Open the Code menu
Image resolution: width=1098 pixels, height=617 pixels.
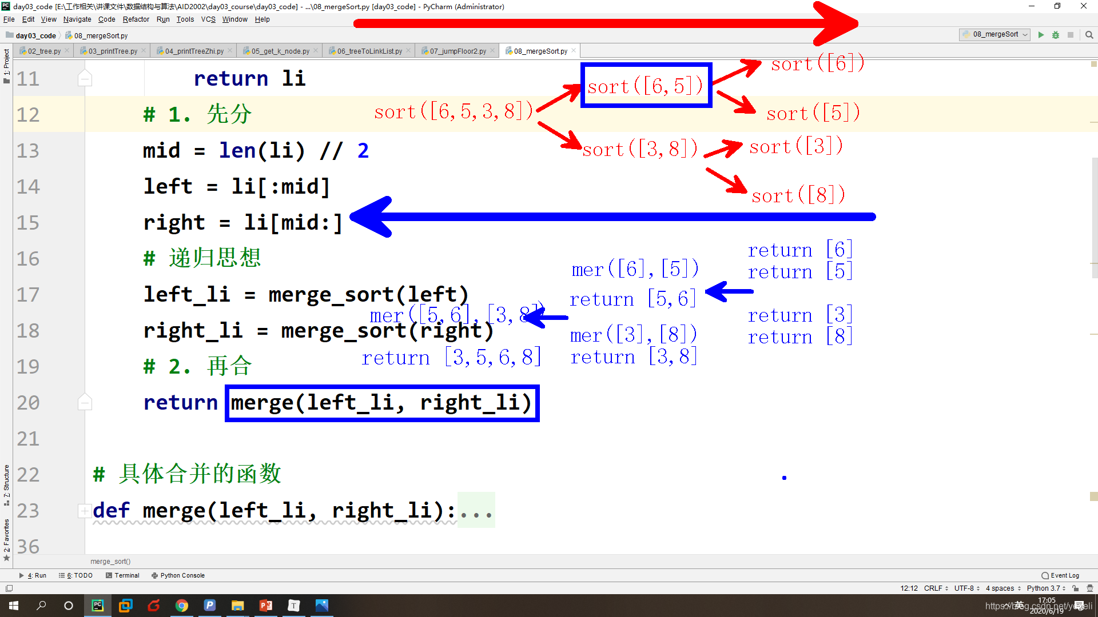(107, 19)
